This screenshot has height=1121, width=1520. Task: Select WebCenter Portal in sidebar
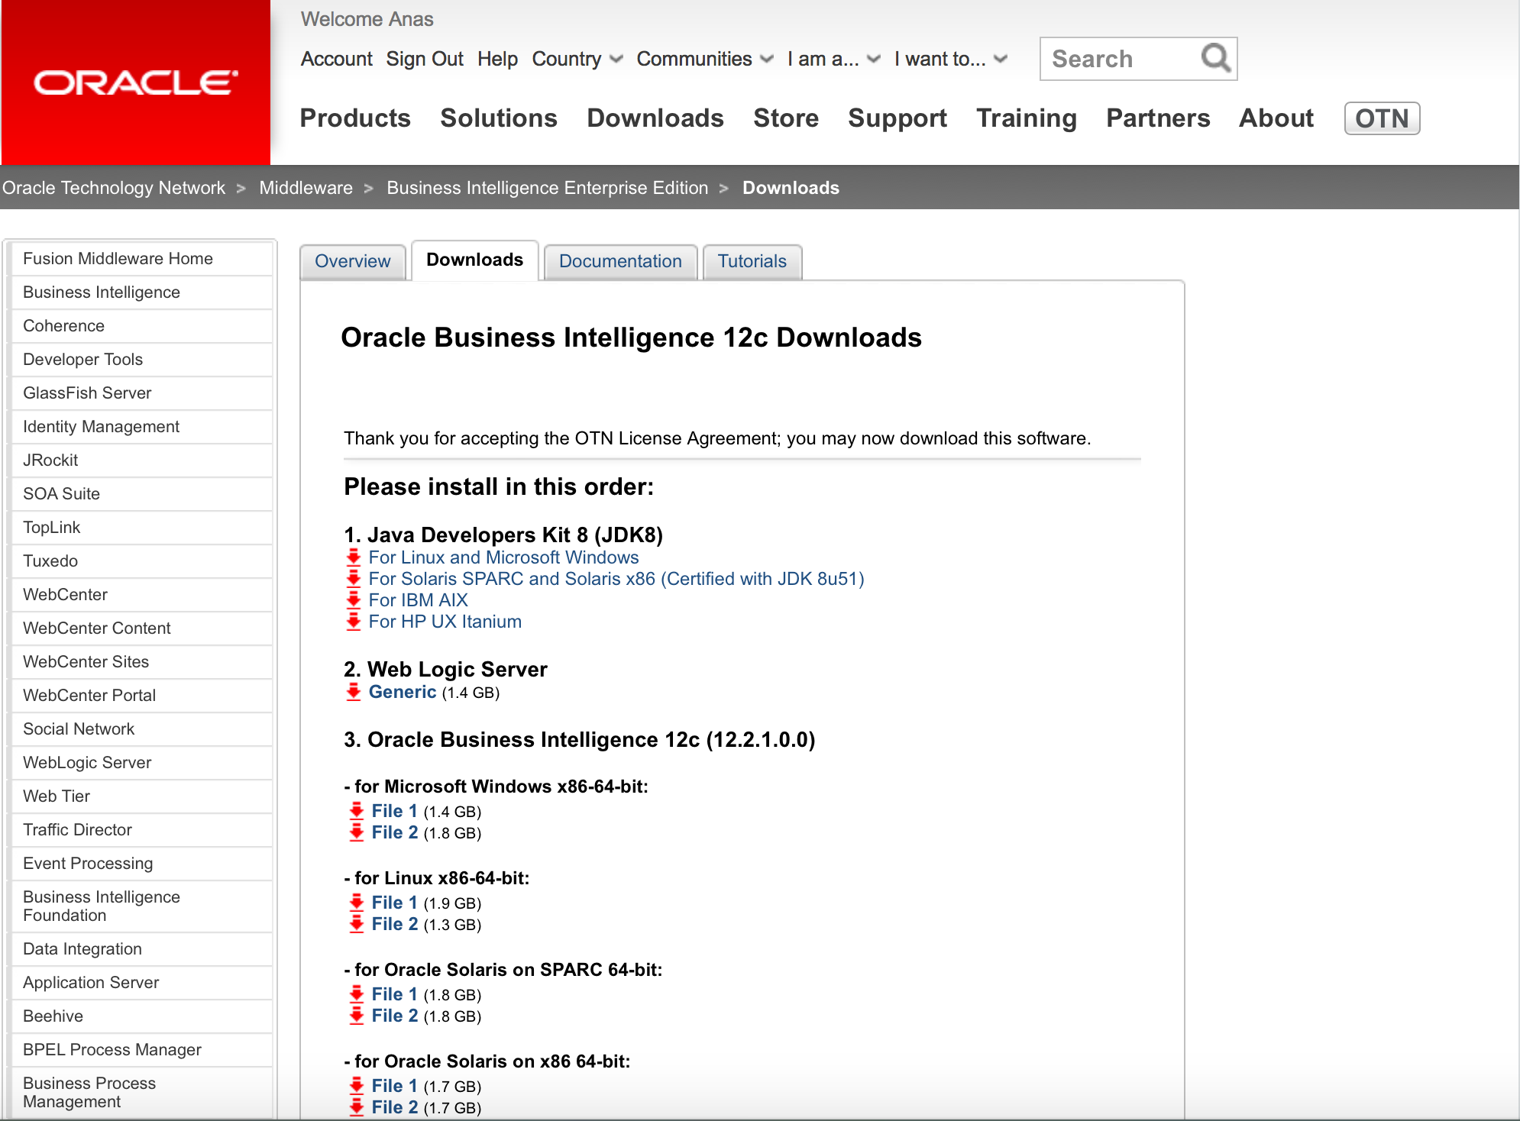[x=142, y=696]
